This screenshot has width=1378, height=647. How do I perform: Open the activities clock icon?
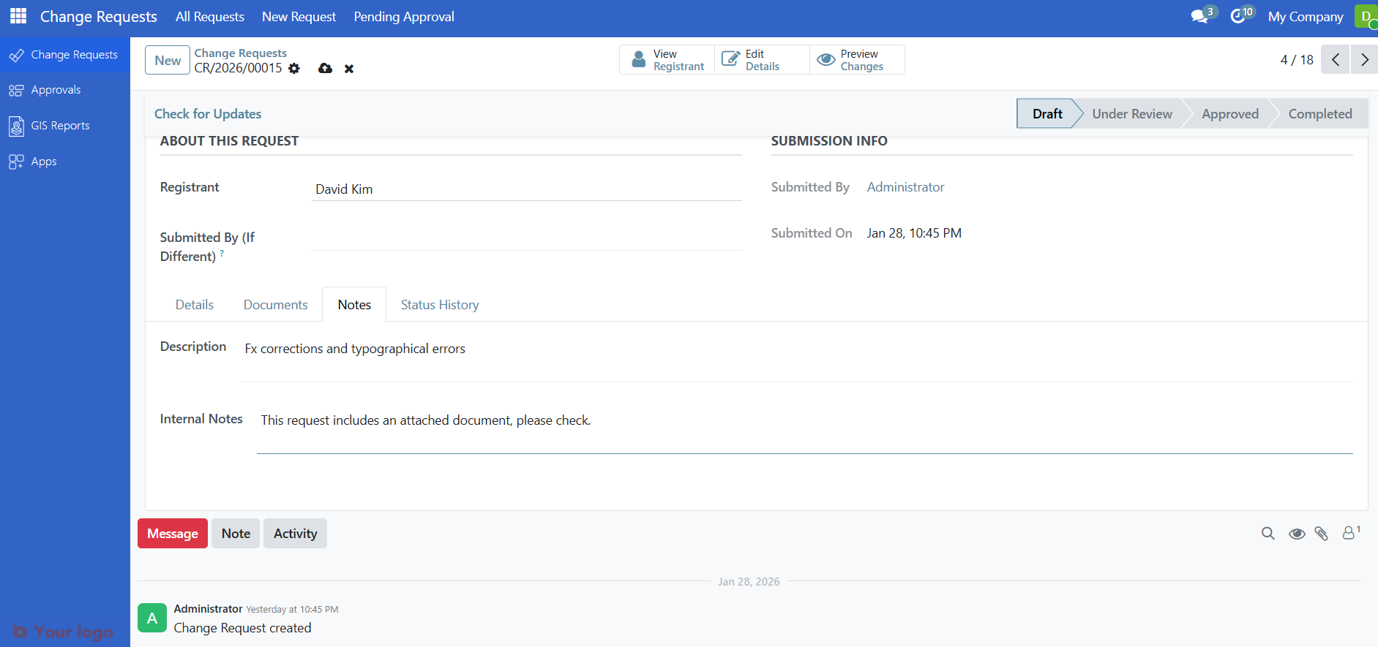[x=1238, y=16]
